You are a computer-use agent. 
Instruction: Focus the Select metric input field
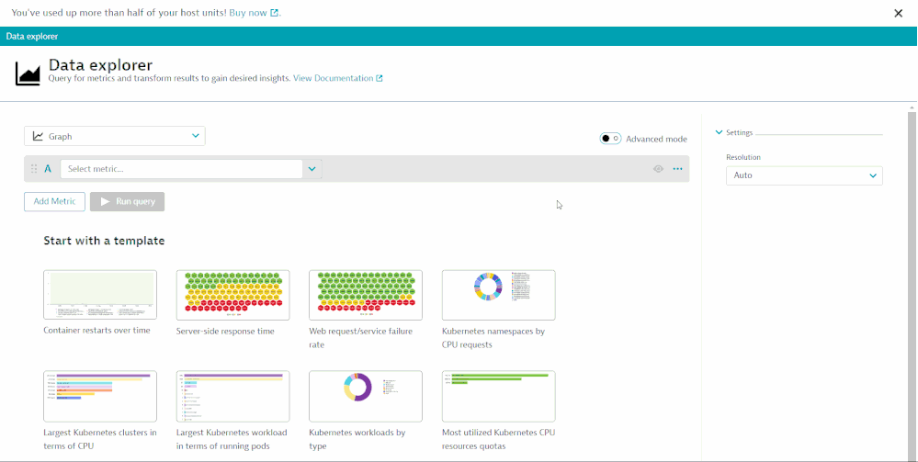[x=181, y=169]
